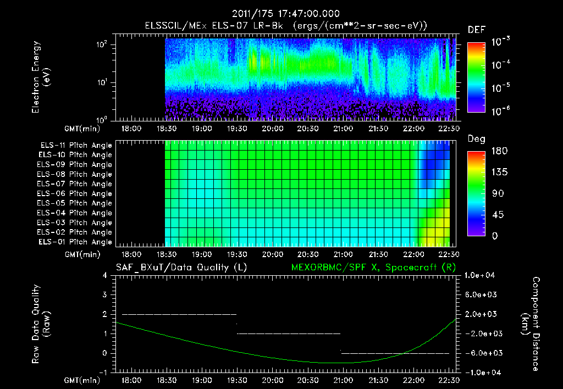Click the 3 tick label on Raw Data Quality axis

coord(105,294)
